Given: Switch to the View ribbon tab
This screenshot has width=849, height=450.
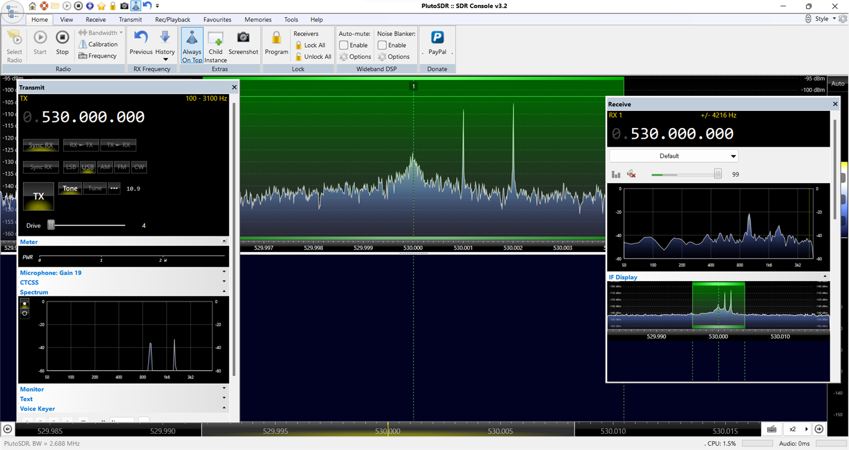Looking at the screenshot, I should (66, 20).
